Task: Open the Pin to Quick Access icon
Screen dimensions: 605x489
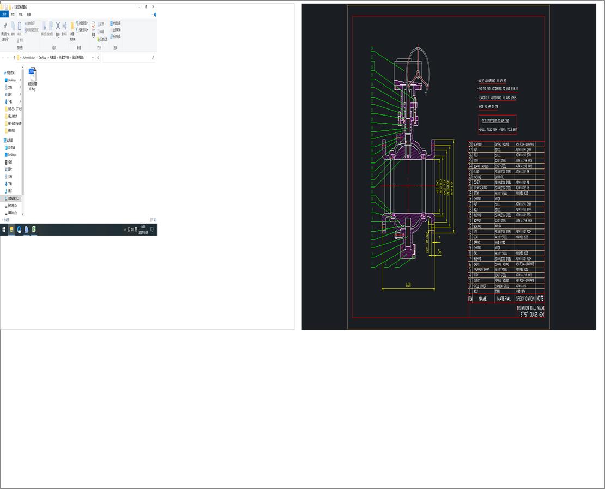Action: (6, 26)
